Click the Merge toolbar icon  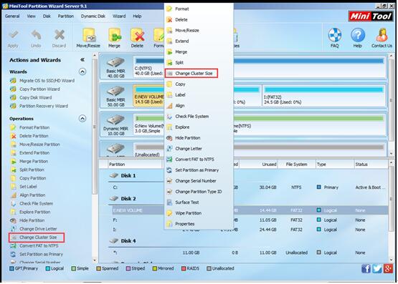[x=114, y=38]
